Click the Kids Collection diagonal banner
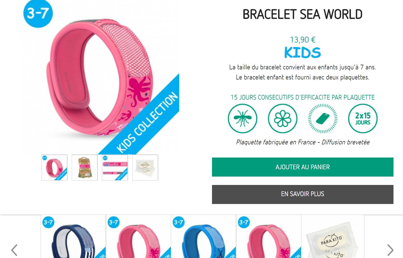The height and width of the screenshot is (258, 403). coord(148,122)
